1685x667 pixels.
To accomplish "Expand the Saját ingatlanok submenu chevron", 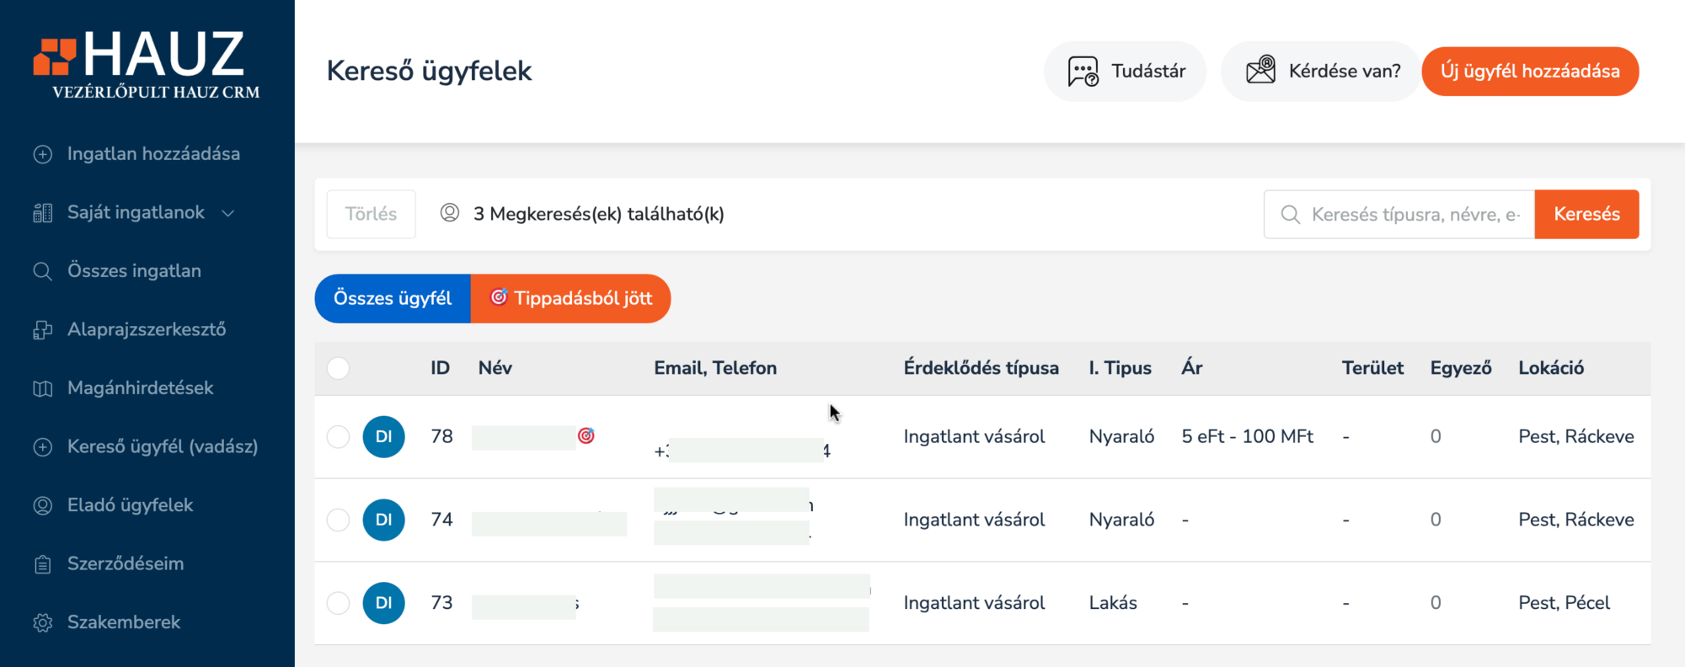I will [227, 213].
